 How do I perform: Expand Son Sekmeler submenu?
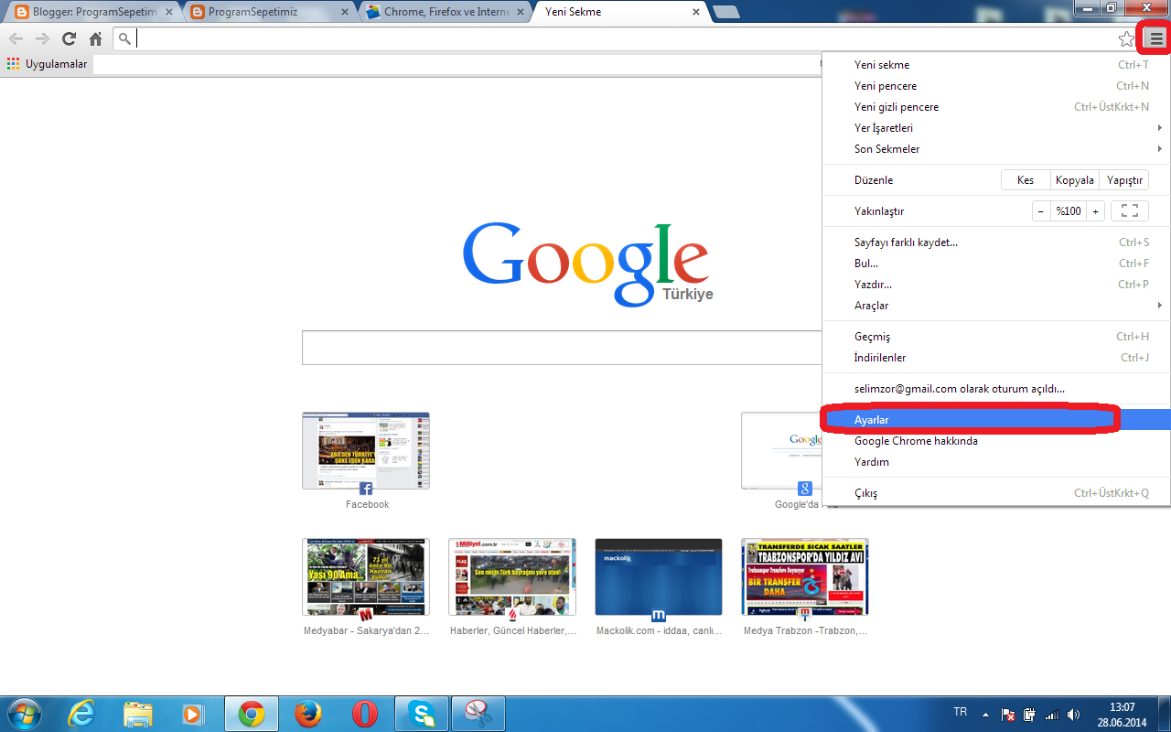[x=996, y=149]
